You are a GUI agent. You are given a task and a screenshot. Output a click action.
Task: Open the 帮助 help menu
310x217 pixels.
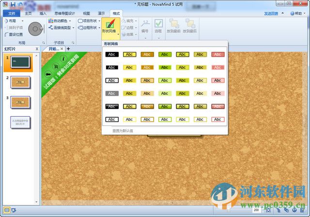[x=298, y=14]
